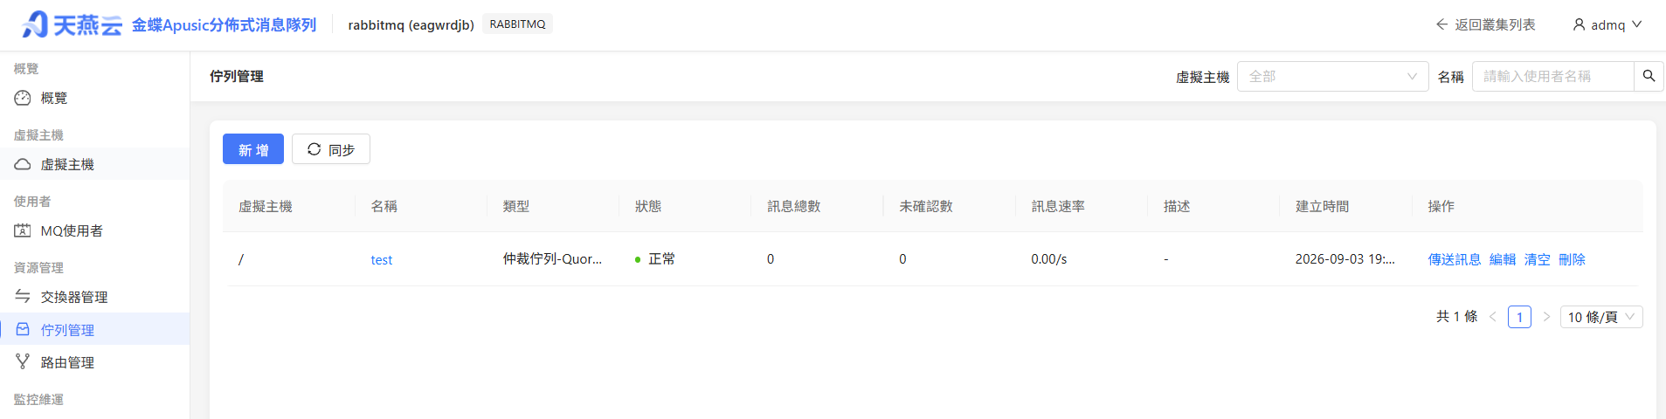This screenshot has width=1666, height=419.
Task: Click the 操作 column header
Action: pyautogui.click(x=1441, y=206)
